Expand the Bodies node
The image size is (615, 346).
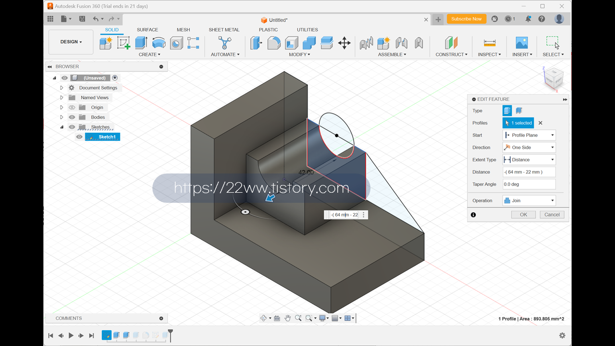click(61, 117)
